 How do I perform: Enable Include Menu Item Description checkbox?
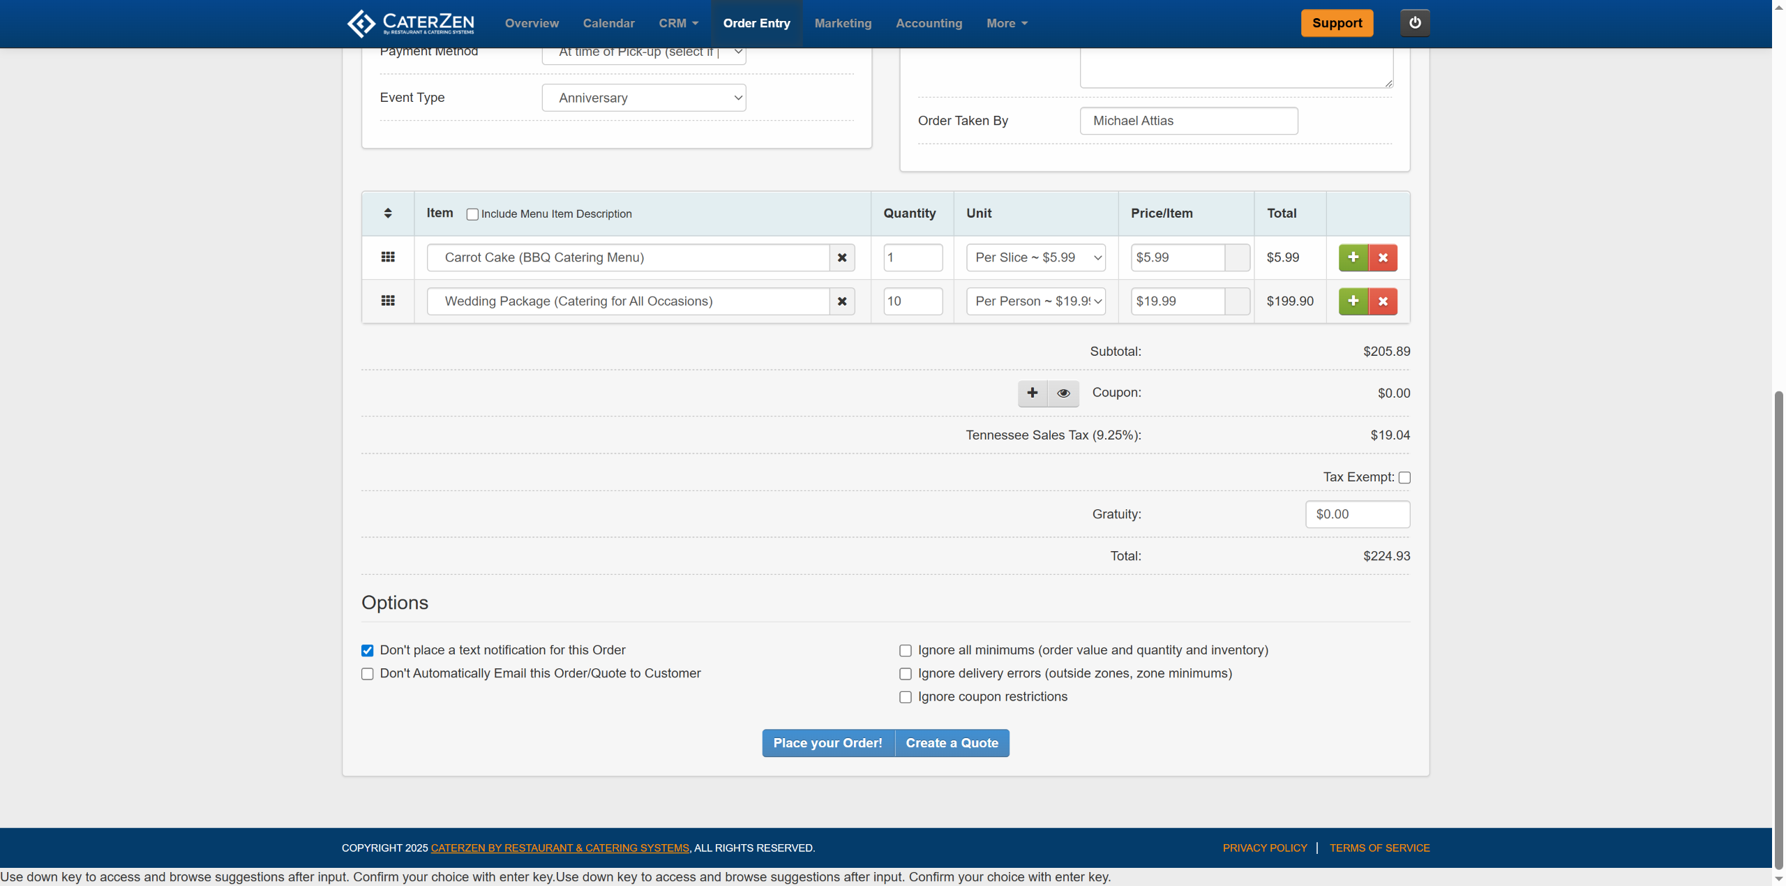(x=472, y=214)
